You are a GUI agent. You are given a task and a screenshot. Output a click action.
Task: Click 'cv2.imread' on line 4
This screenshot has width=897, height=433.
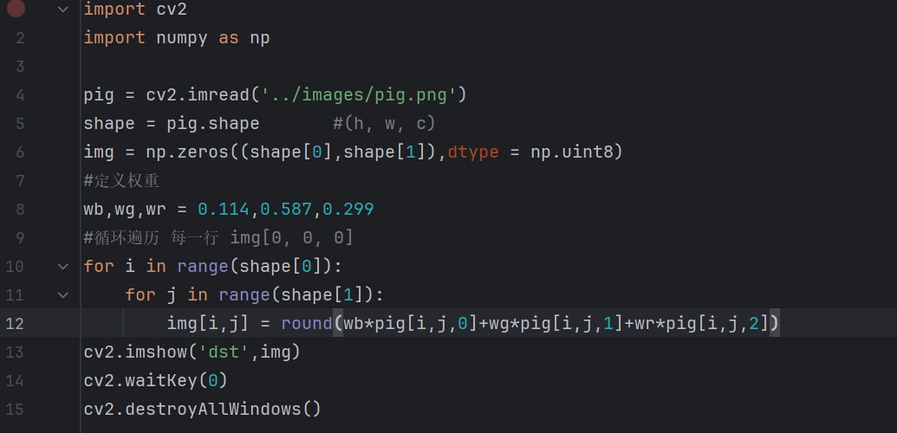click(198, 95)
